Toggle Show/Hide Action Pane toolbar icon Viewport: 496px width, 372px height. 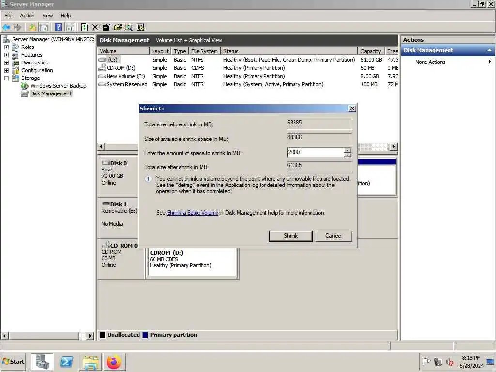pyautogui.click(x=70, y=27)
